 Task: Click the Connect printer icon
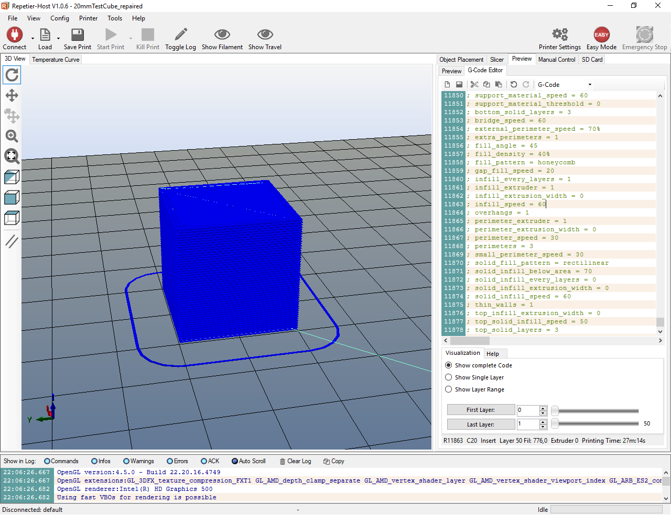pyautogui.click(x=14, y=35)
